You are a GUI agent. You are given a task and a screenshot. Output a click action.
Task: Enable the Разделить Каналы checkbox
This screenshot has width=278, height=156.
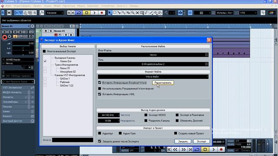[x=146, y=120]
